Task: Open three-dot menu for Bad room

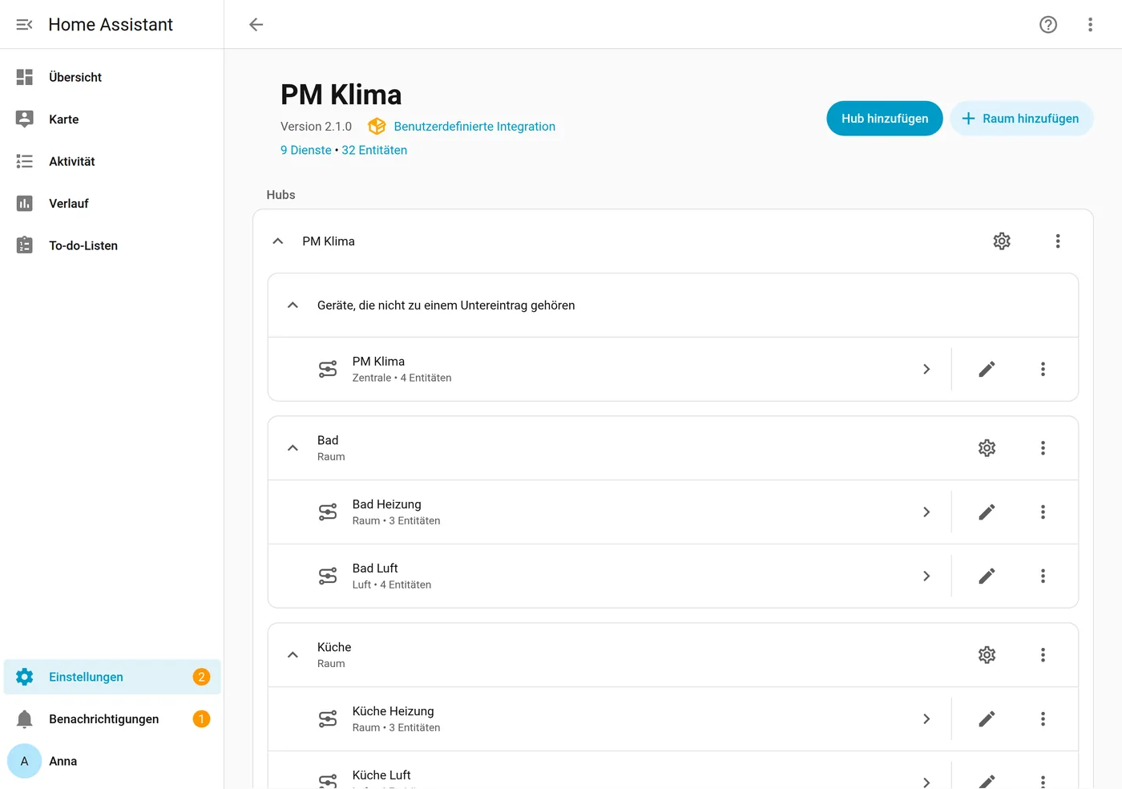Action: [1043, 448]
